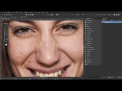The height and width of the screenshot is (91, 122).
Task: Toggle visibility checkbox of the selected layer
Action: (x=121, y=22)
